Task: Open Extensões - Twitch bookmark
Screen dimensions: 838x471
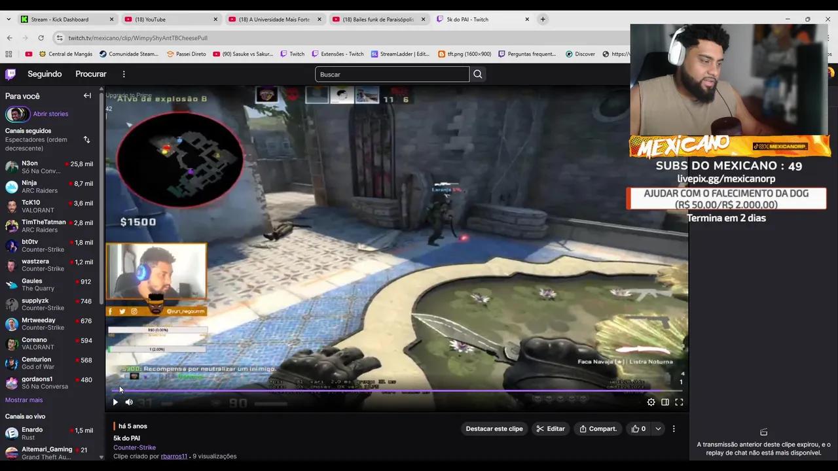Action: [x=337, y=54]
